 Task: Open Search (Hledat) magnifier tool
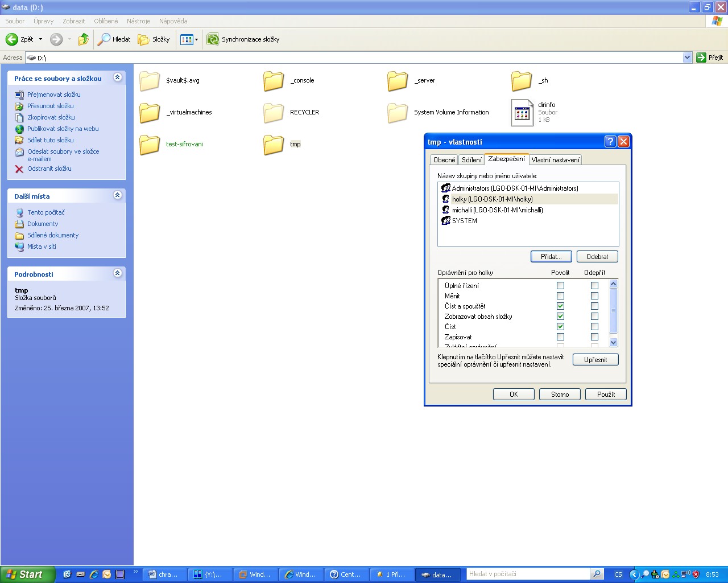point(104,39)
